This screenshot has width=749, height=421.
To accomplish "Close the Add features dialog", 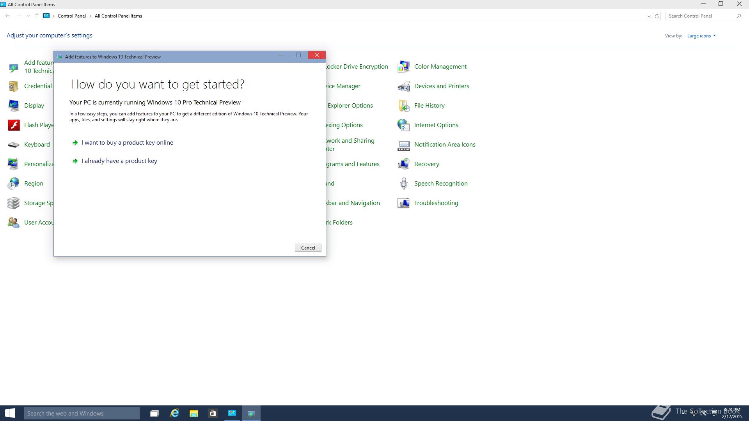I will [317, 55].
